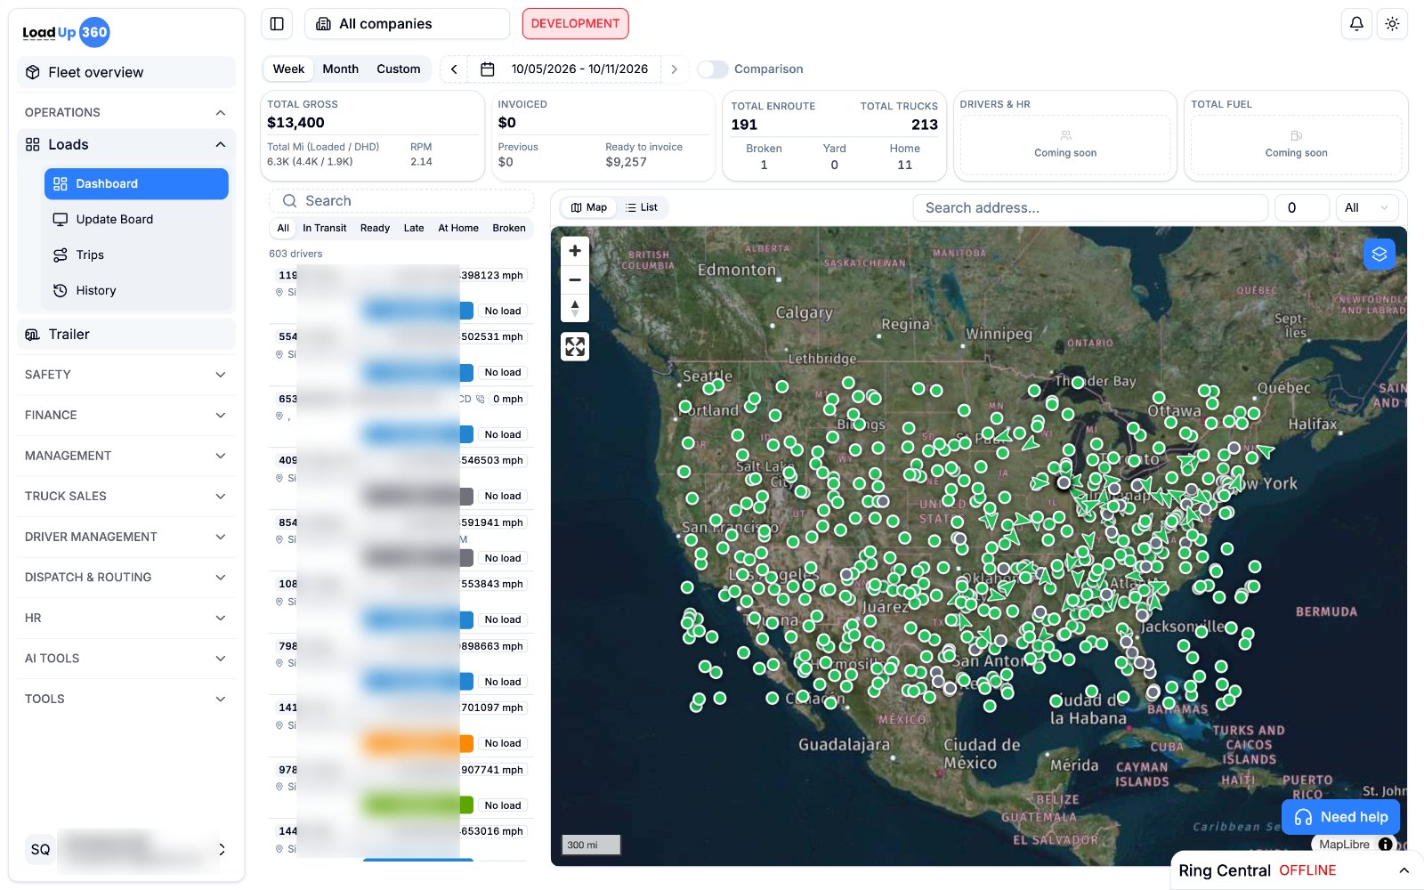Zoom in on the map
This screenshot has height=890, width=1424.
coord(575,251)
